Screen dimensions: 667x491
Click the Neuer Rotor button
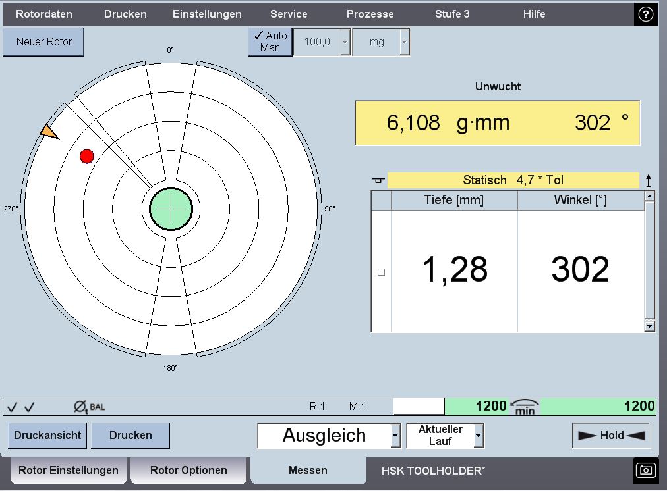pyautogui.click(x=43, y=41)
